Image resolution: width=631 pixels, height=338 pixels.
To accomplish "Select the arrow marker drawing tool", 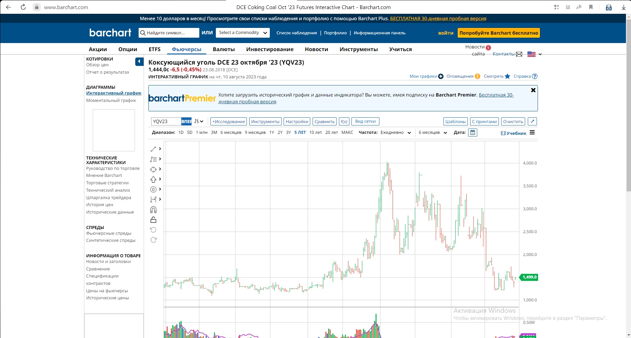I will pyautogui.click(x=153, y=179).
